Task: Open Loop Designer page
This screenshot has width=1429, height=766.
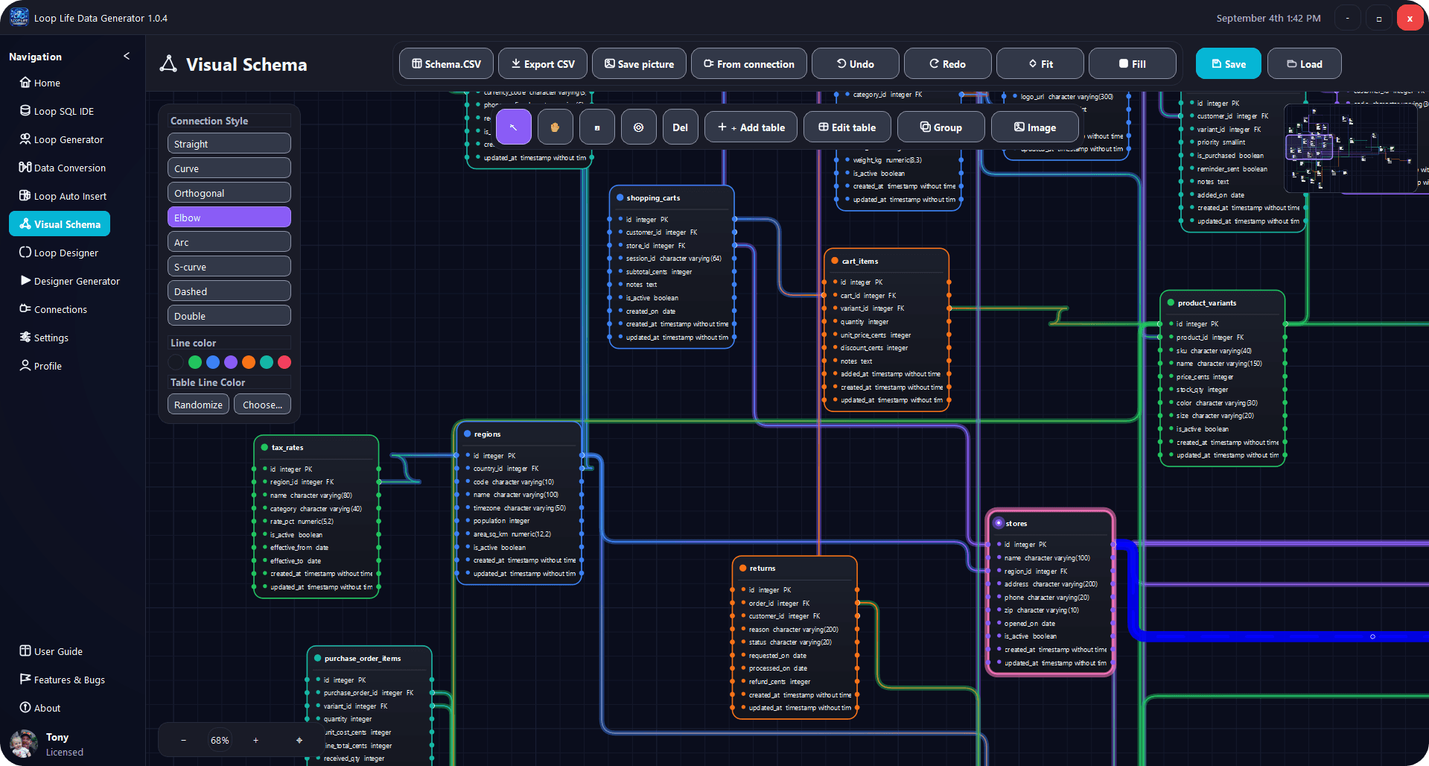Action: coord(59,253)
